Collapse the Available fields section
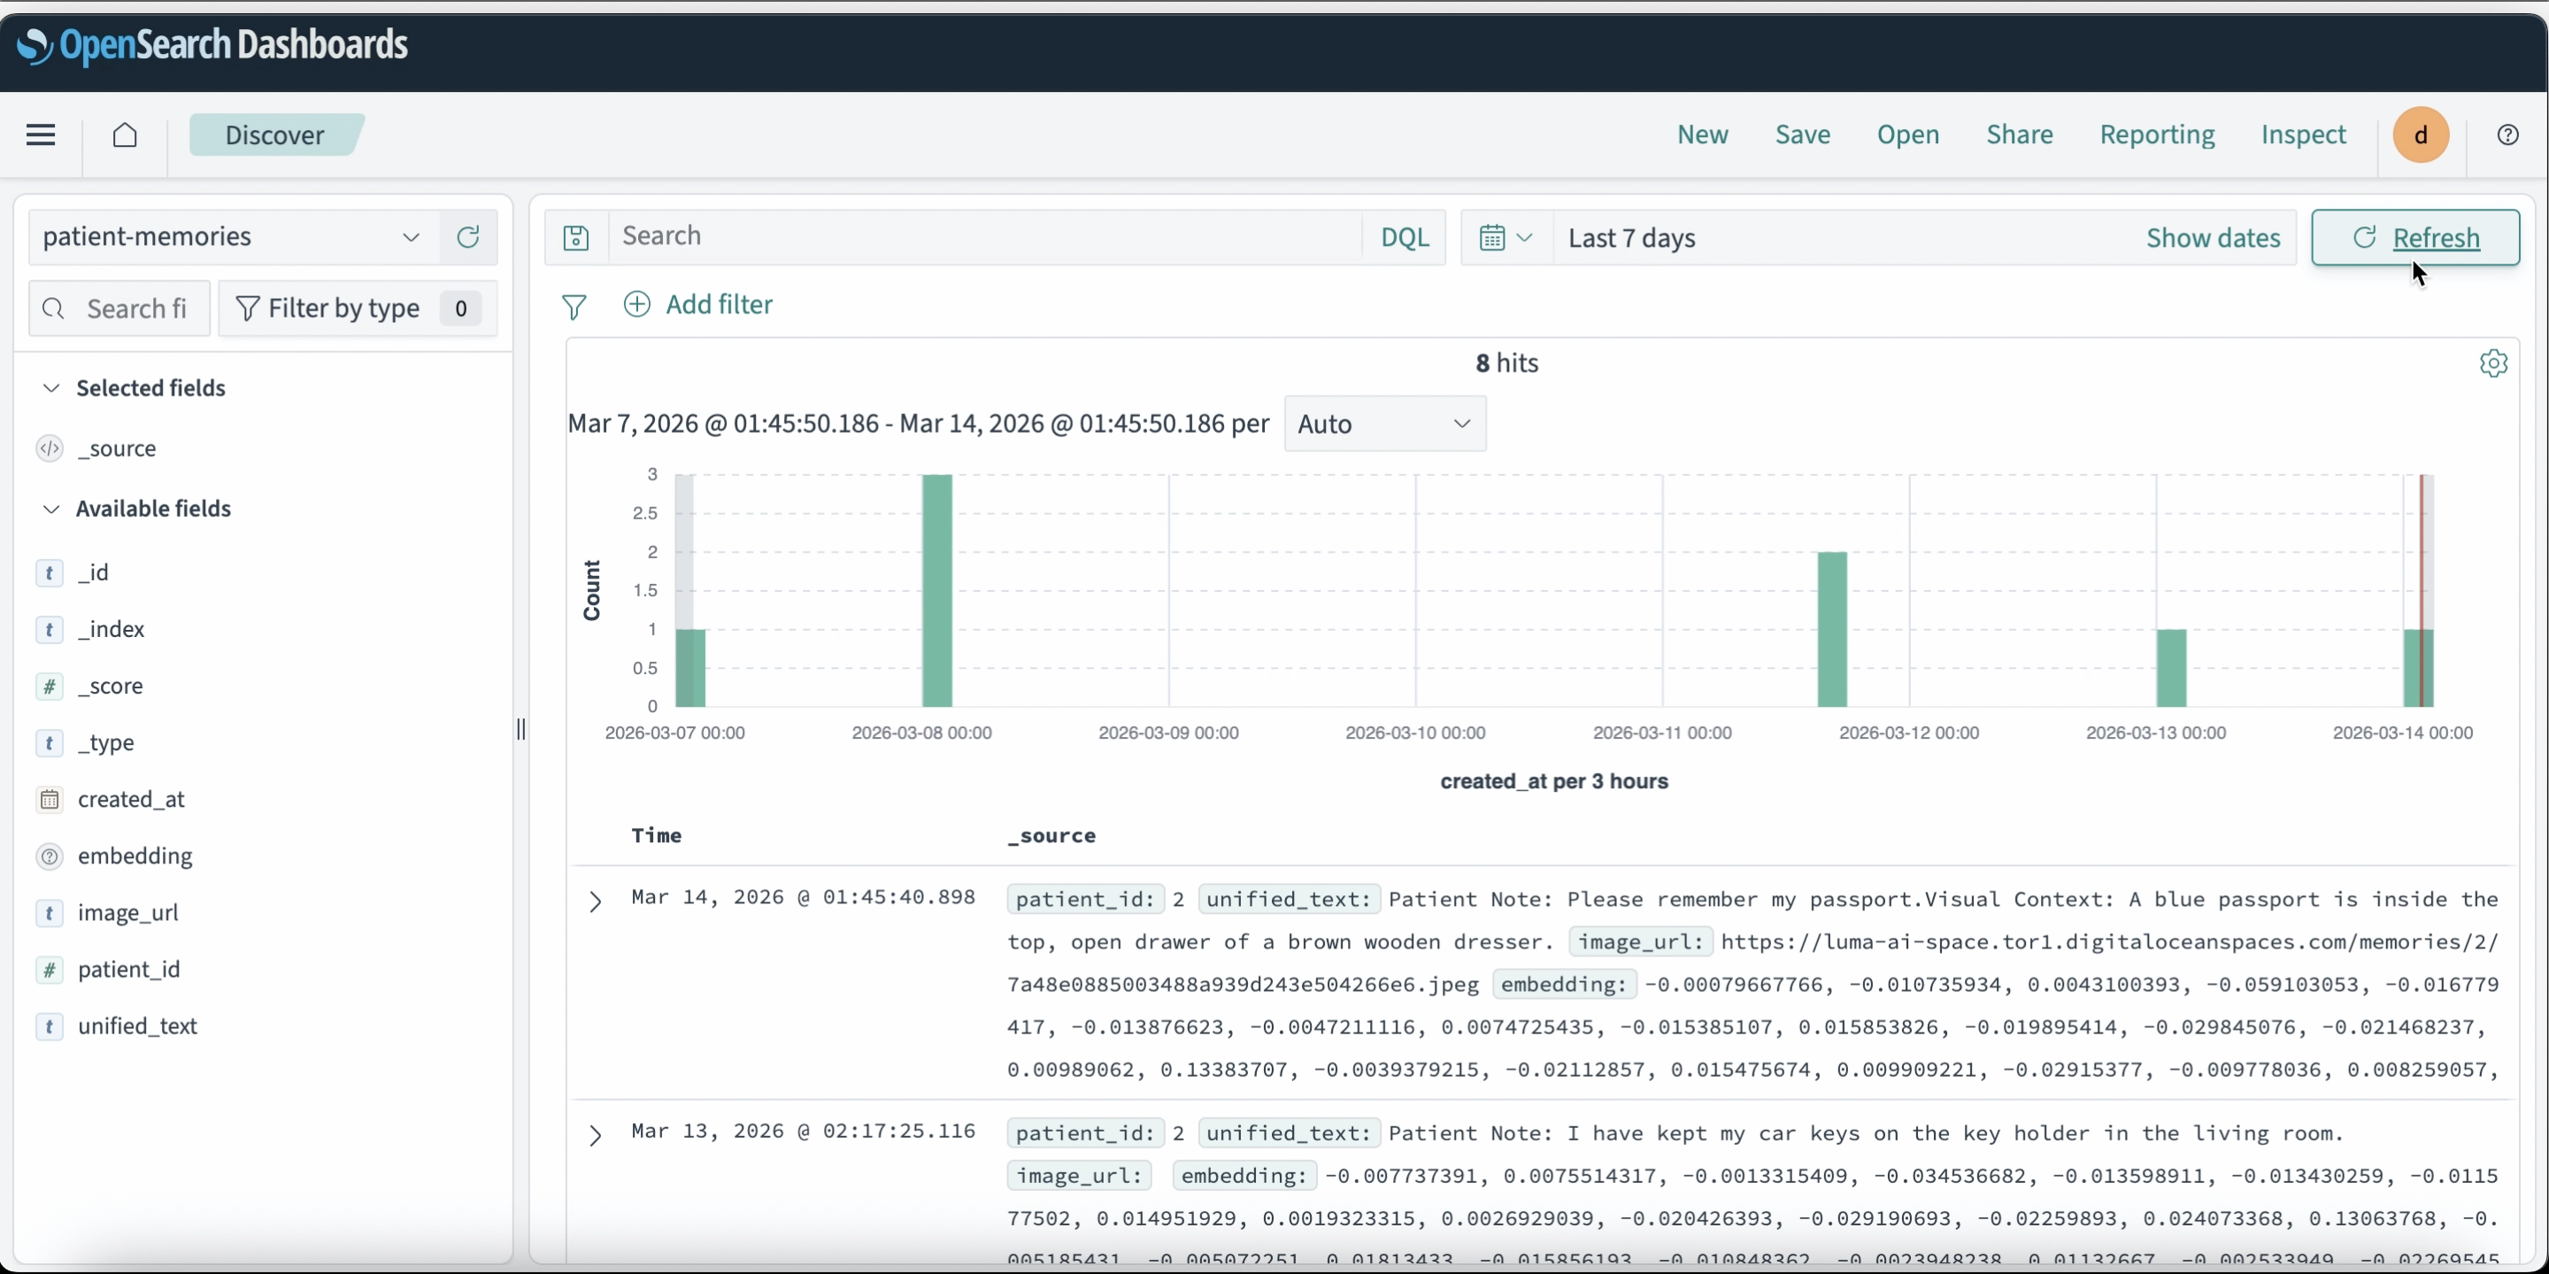The height and width of the screenshot is (1274, 2549). coord(51,509)
